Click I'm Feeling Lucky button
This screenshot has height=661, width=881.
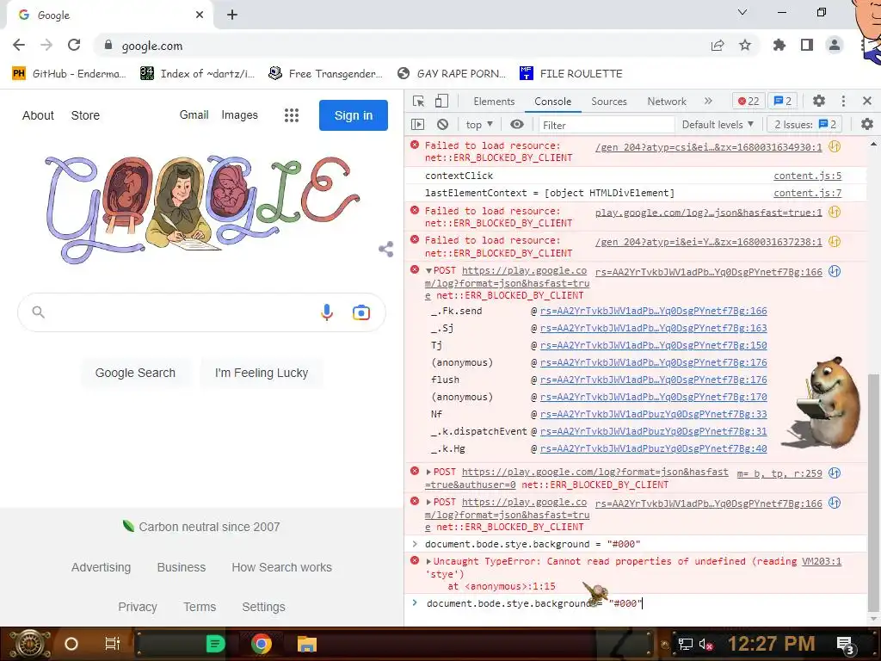[x=262, y=373]
